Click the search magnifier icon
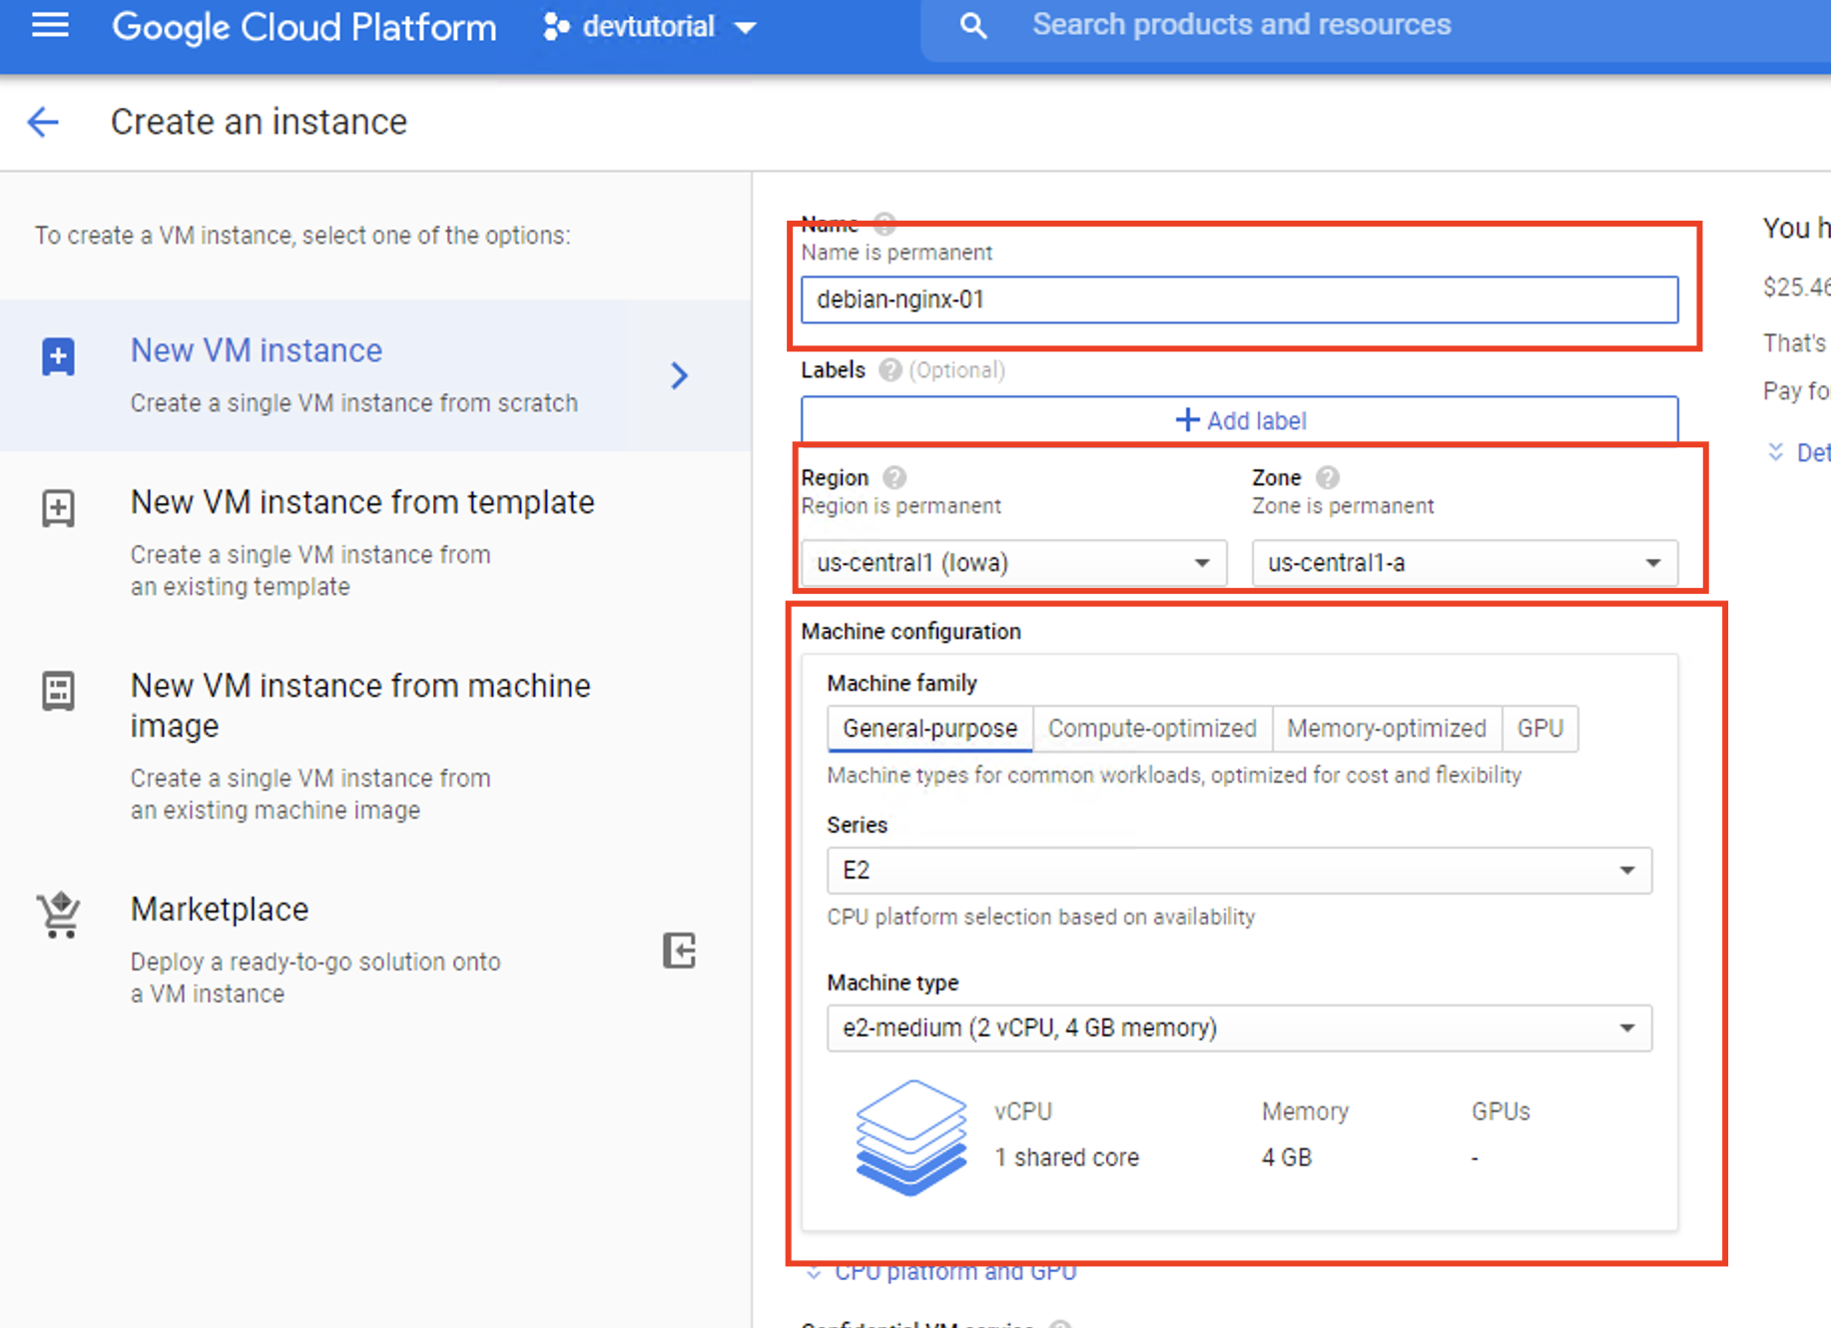Screen dimensions: 1831x1328 click(x=973, y=26)
